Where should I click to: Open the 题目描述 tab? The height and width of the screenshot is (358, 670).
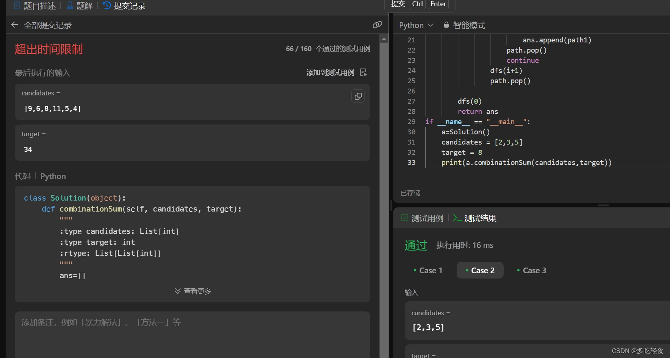coord(35,6)
